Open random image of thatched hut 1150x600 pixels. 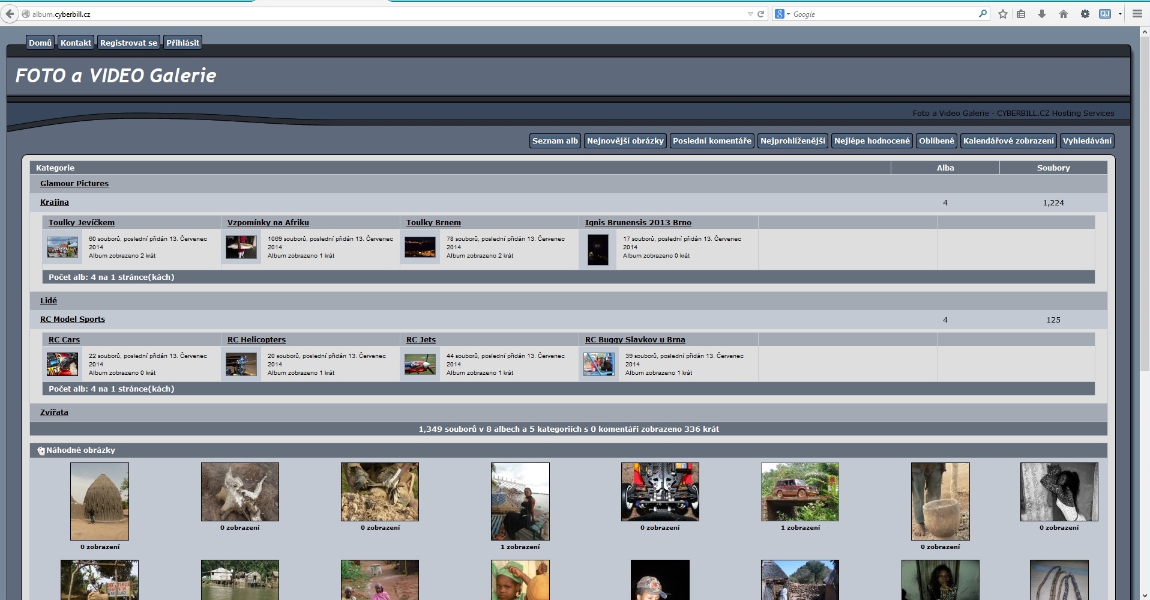[x=100, y=502]
